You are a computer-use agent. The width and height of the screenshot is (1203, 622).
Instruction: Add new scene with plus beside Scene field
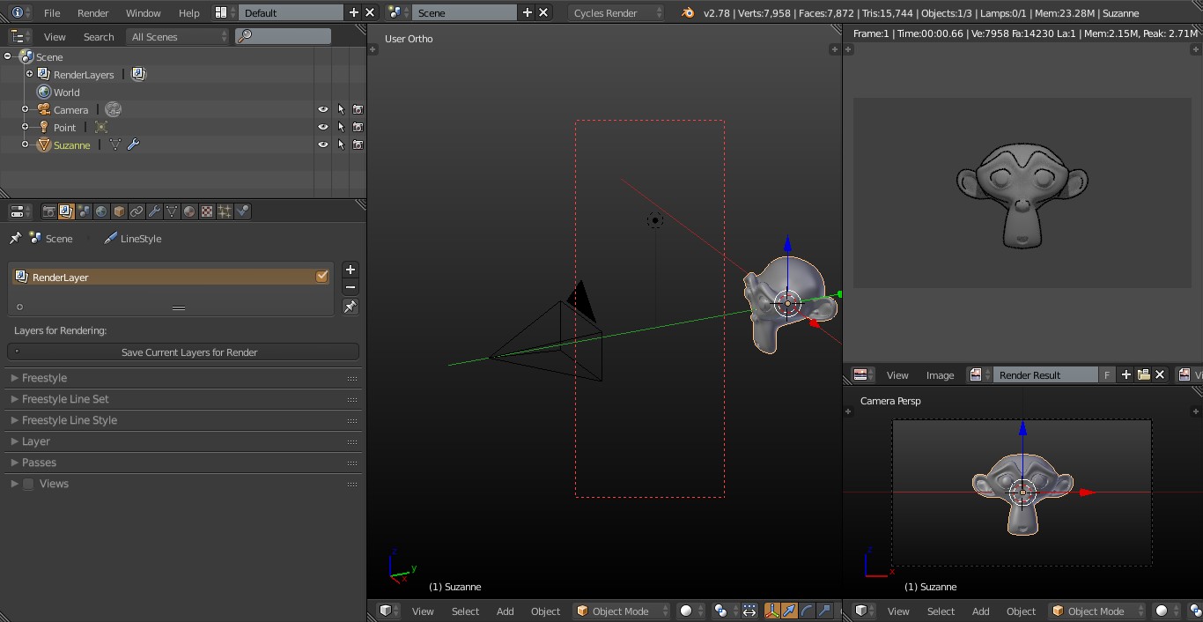[528, 12]
